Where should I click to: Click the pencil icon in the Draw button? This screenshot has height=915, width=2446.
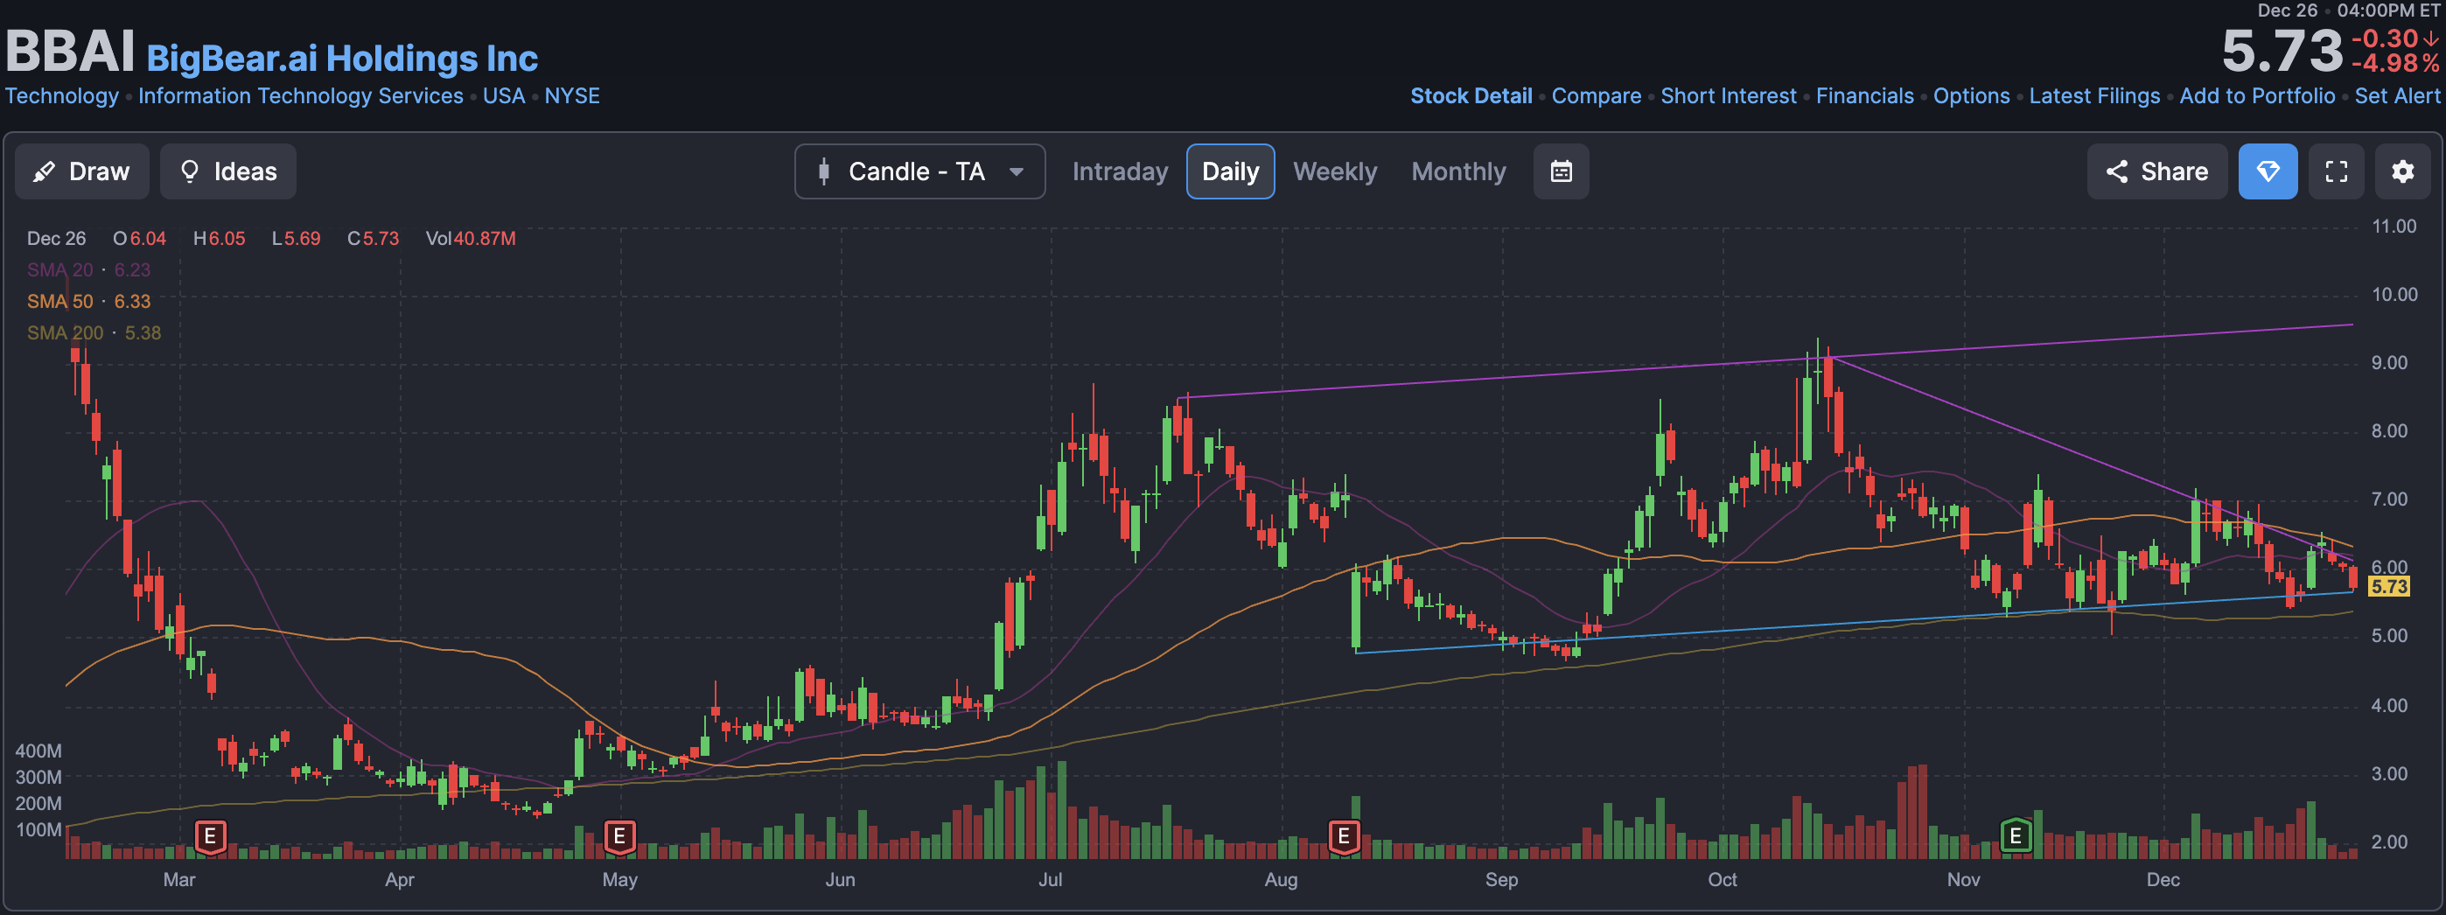[44, 171]
